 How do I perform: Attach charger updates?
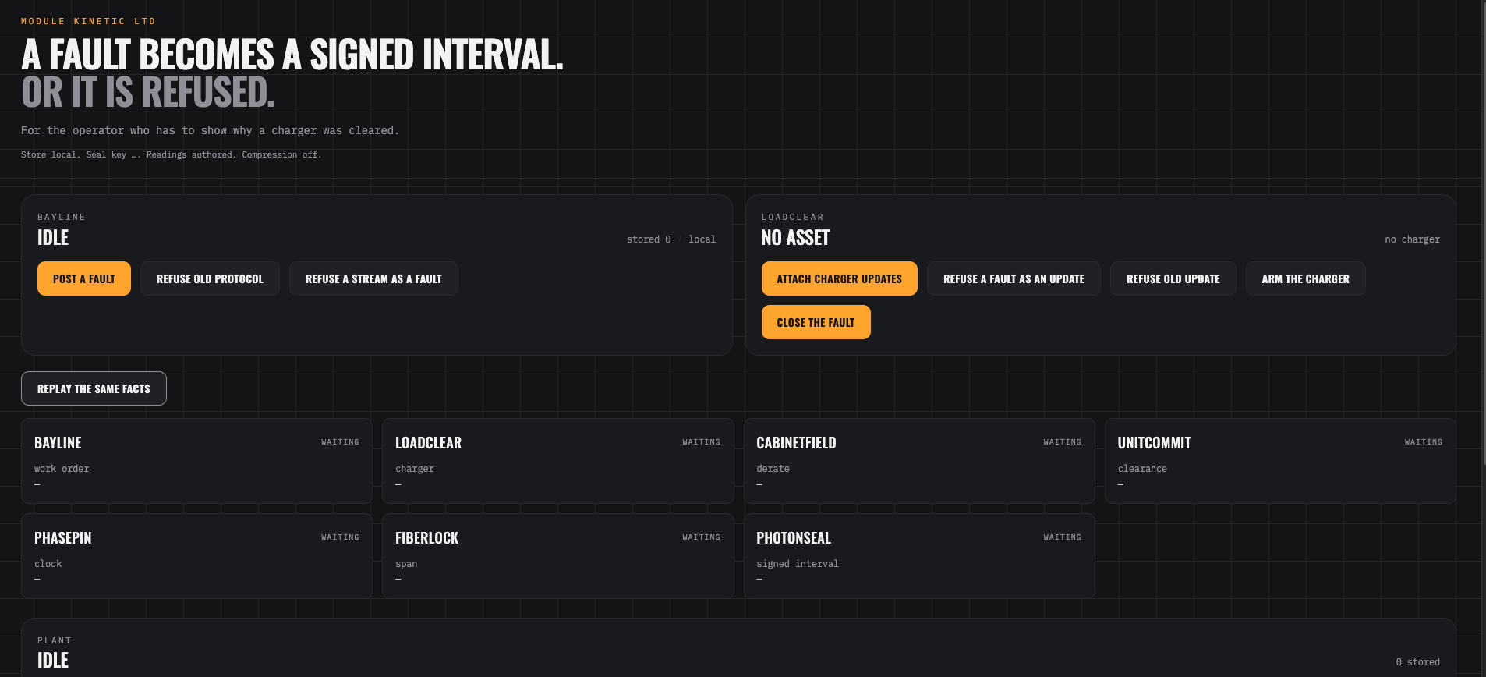click(839, 278)
